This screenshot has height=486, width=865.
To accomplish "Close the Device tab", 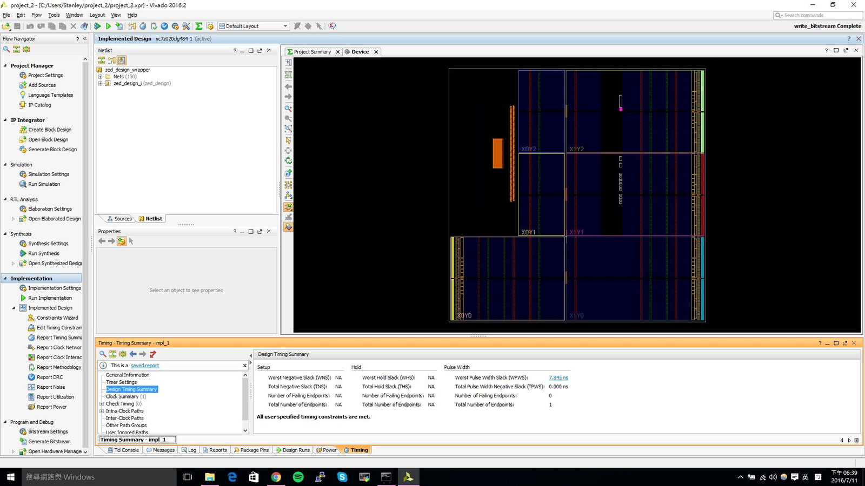I will click(x=376, y=52).
